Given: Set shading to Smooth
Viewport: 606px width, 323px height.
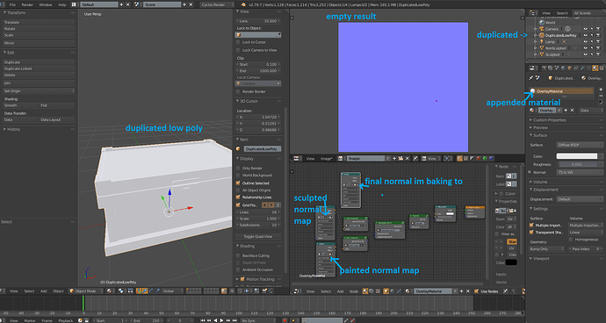Looking at the screenshot, I should pyautogui.click(x=21, y=105).
